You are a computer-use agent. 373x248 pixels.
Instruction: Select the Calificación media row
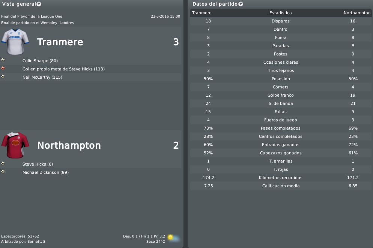pyautogui.click(x=281, y=186)
